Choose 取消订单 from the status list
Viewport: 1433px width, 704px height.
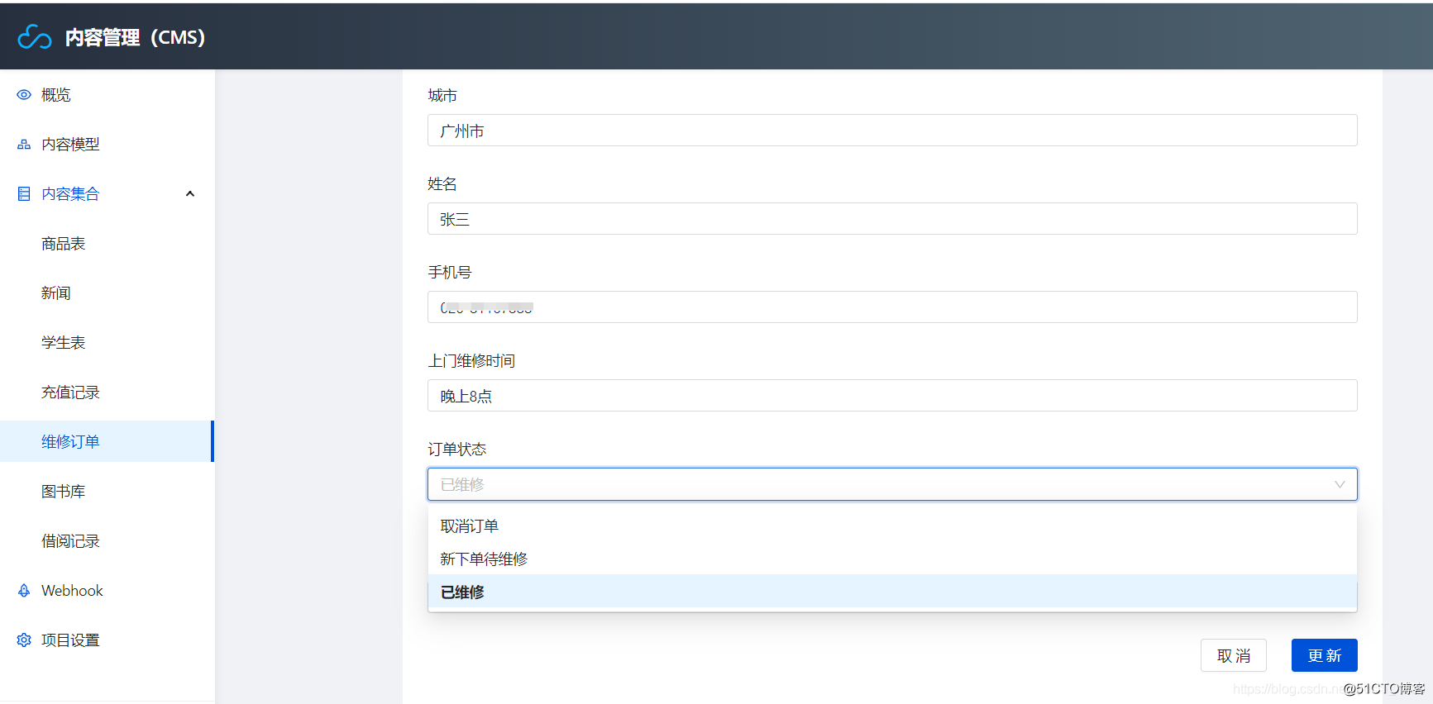[892, 526]
